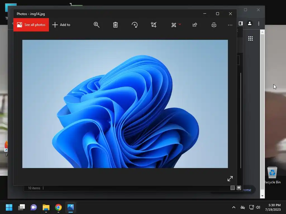Open the edit and create tools icon
286x214 pixels.
pyautogui.click(x=174, y=25)
